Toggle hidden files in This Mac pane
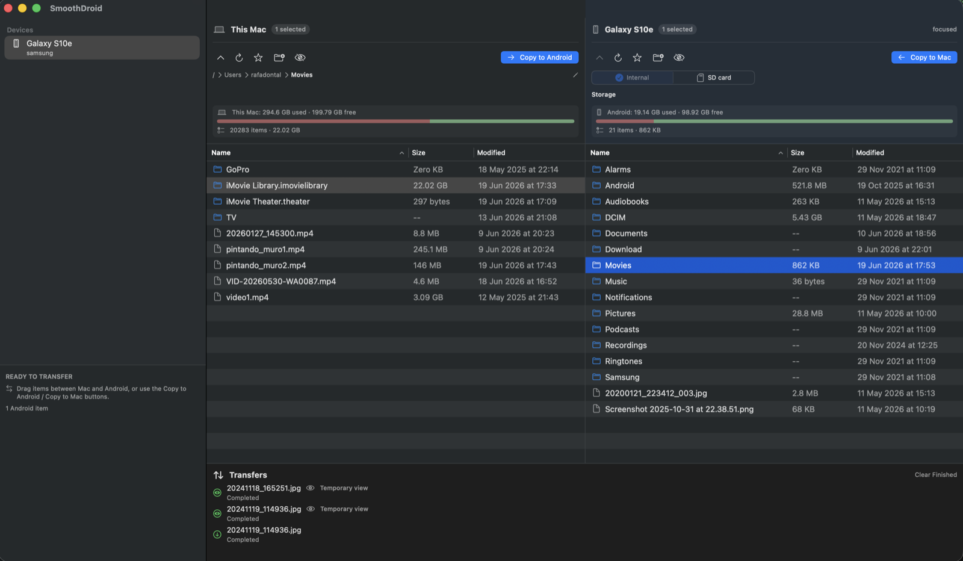Image resolution: width=963 pixels, height=561 pixels. [300, 58]
